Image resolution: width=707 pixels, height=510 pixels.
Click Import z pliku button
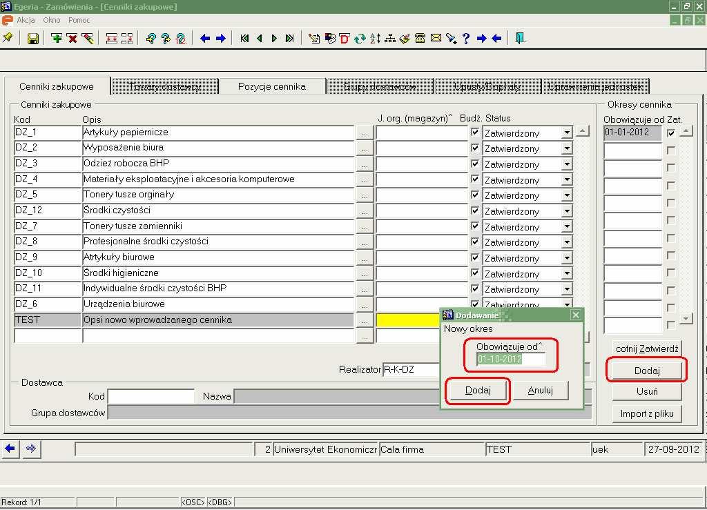(x=647, y=413)
